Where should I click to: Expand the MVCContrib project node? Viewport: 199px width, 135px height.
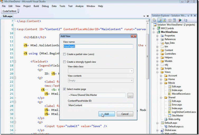click(x=154, y=29)
